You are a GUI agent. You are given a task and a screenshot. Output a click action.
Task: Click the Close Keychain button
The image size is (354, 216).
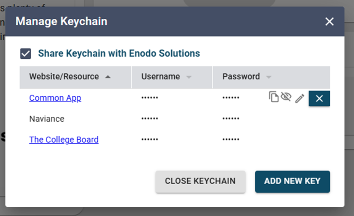(x=200, y=182)
